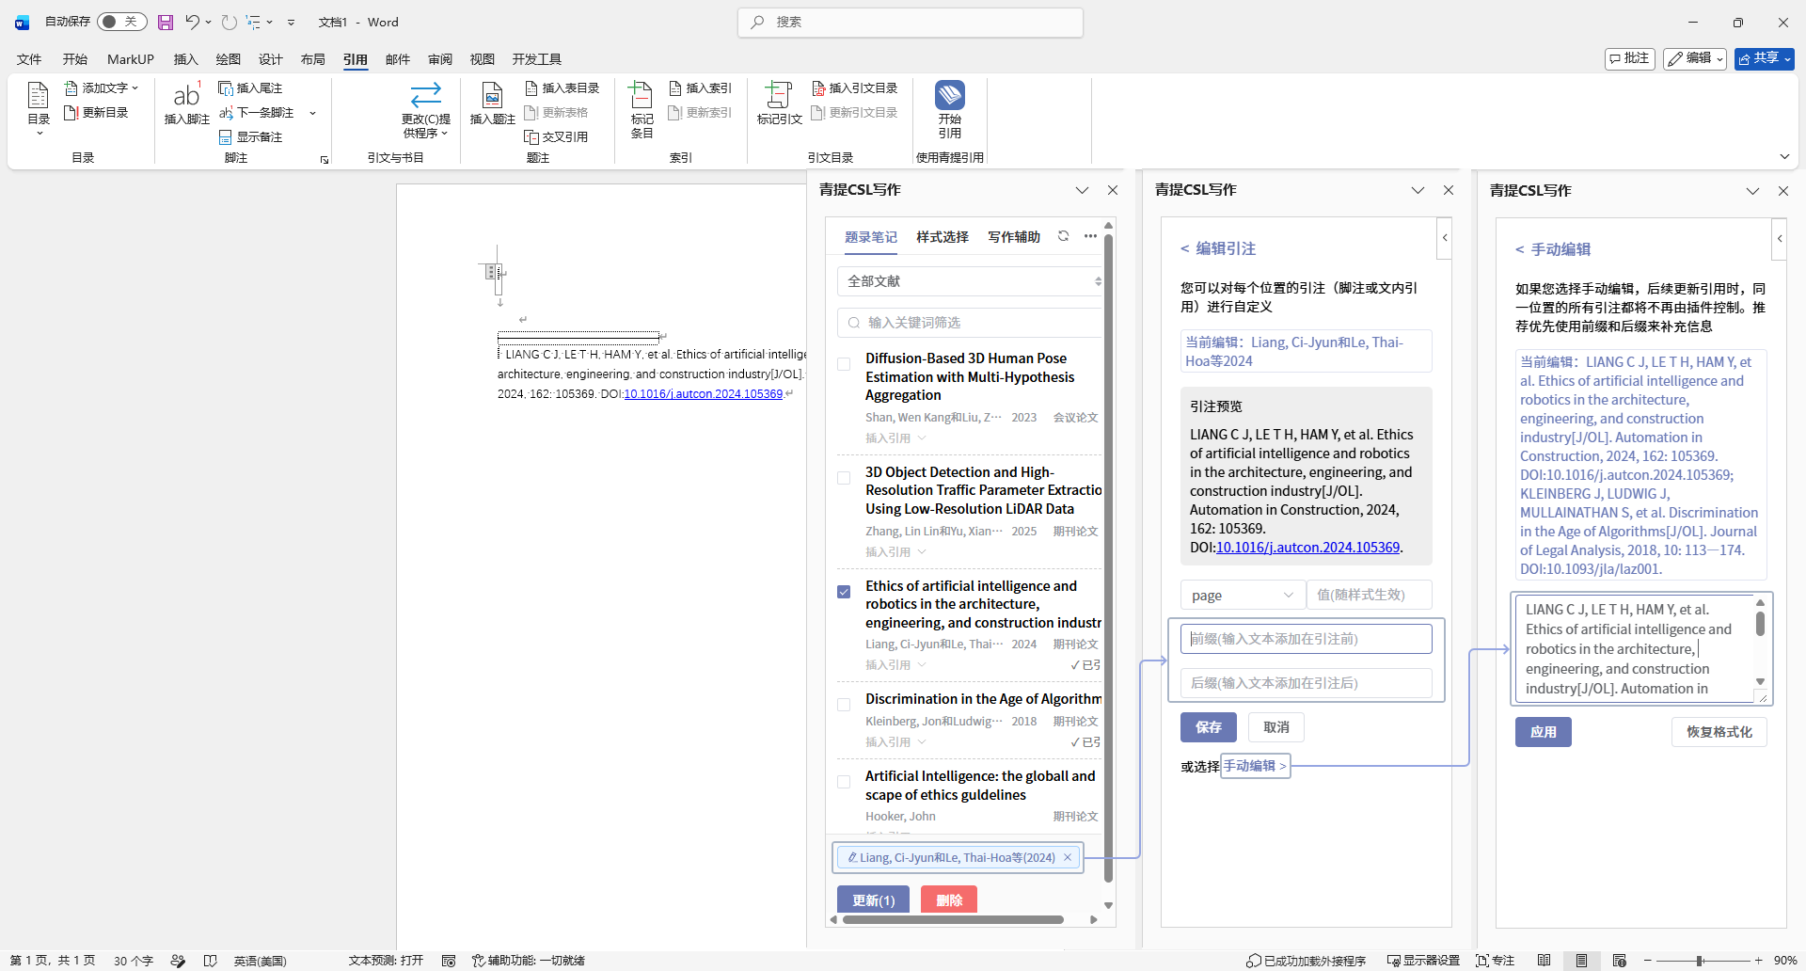Click the 前缀 prefix input field
This screenshot has height=971, width=1806.
(x=1307, y=639)
